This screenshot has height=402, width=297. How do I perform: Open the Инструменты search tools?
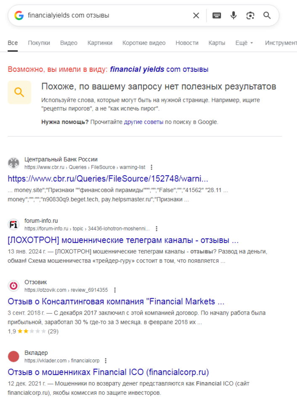pyautogui.click(x=281, y=43)
